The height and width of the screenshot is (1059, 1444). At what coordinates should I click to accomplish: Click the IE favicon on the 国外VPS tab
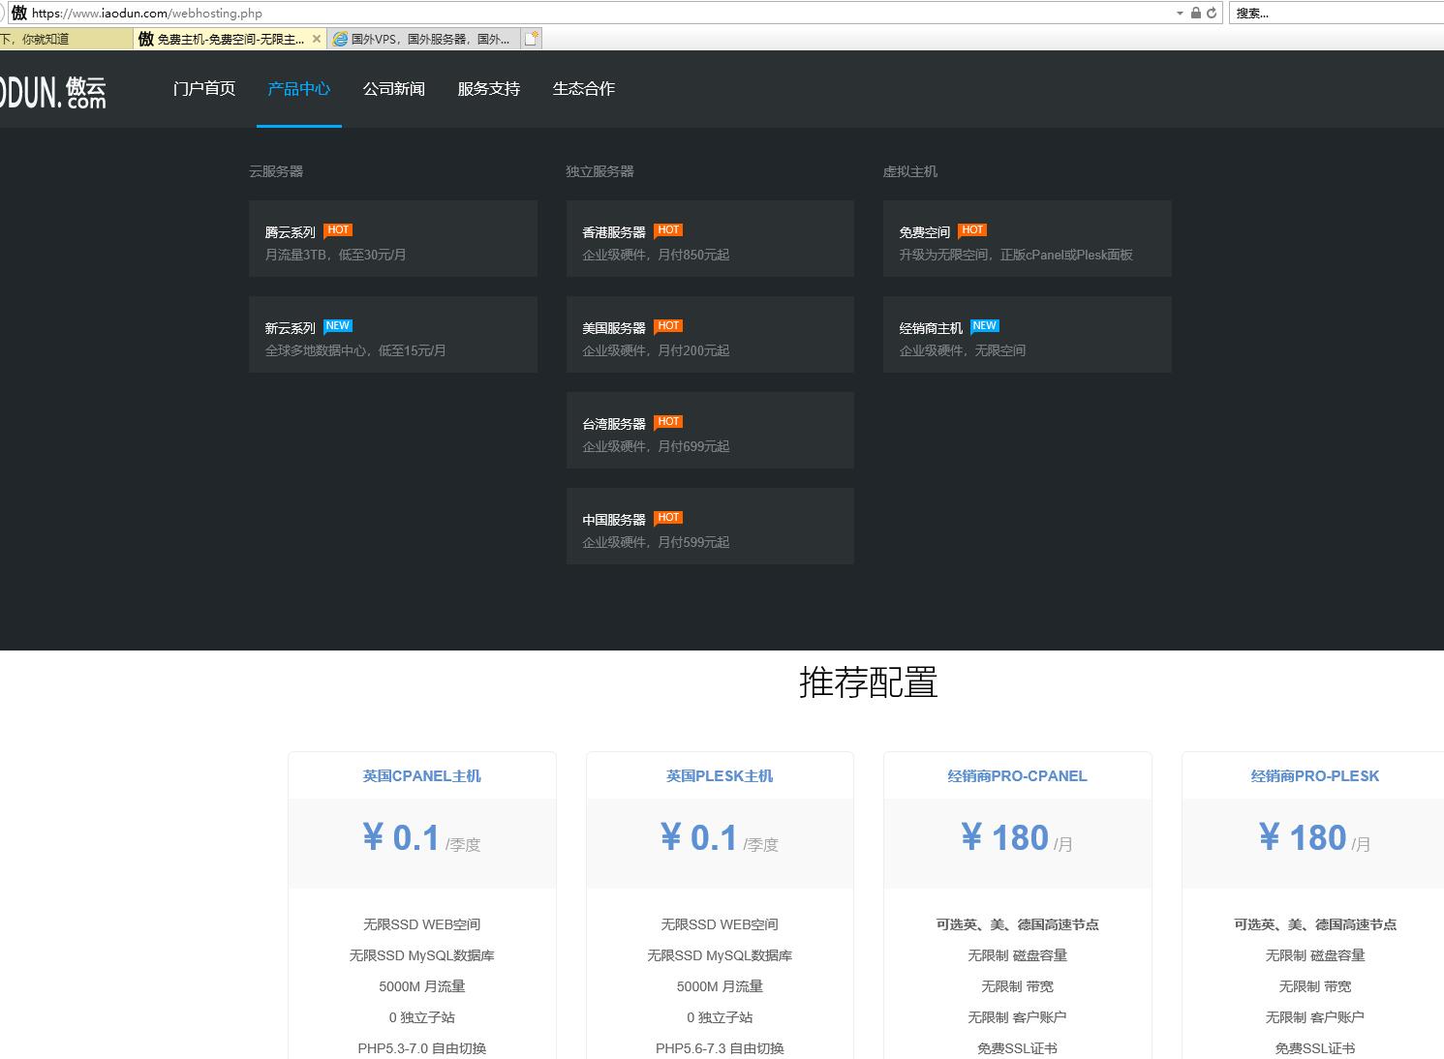[341, 38]
